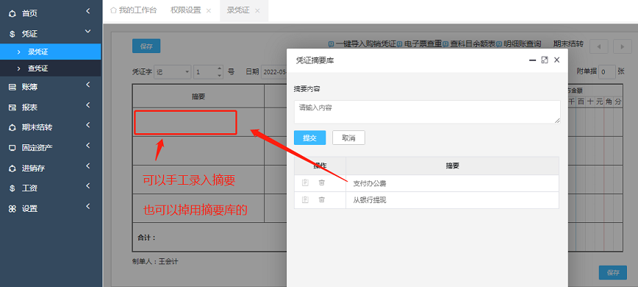Switch to 权限设置 tab
Screen dimensions: 638x287
pyautogui.click(x=186, y=10)
